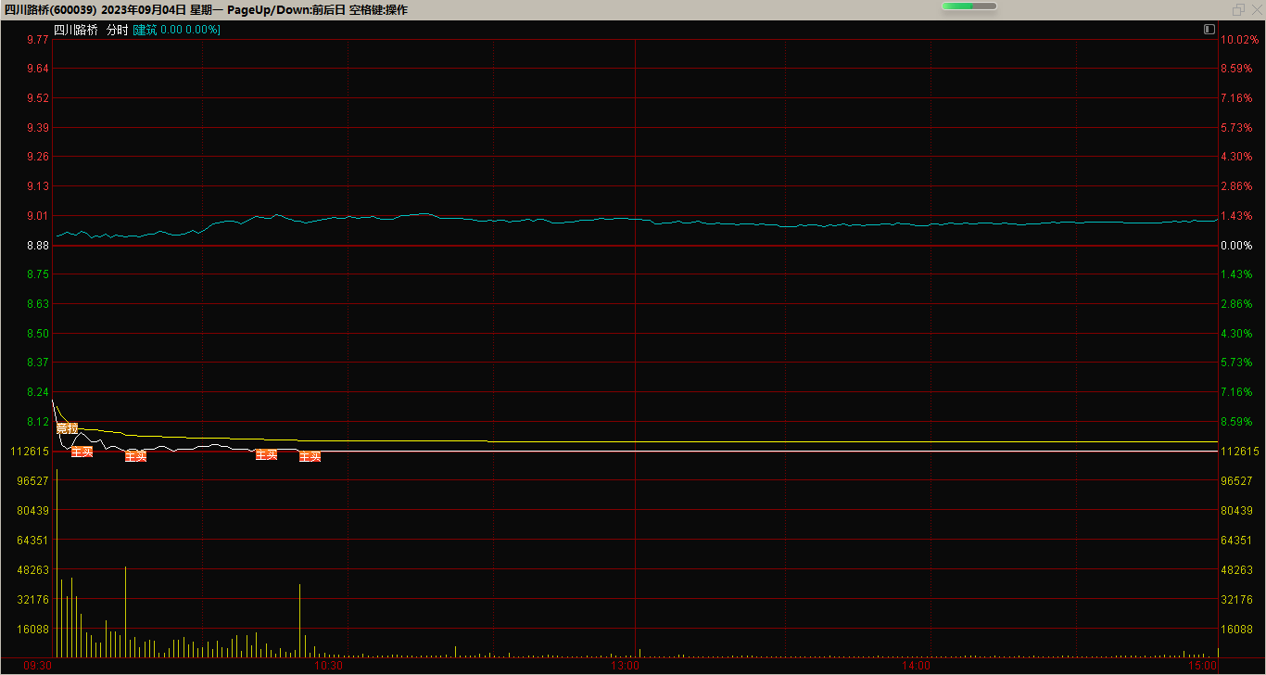
Task: Click the 14:00 time axis label
Action: pos(916,666)
